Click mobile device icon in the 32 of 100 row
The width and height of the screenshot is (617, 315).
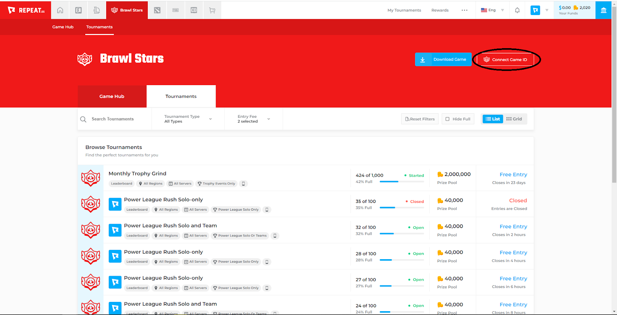tap(275, 236)
